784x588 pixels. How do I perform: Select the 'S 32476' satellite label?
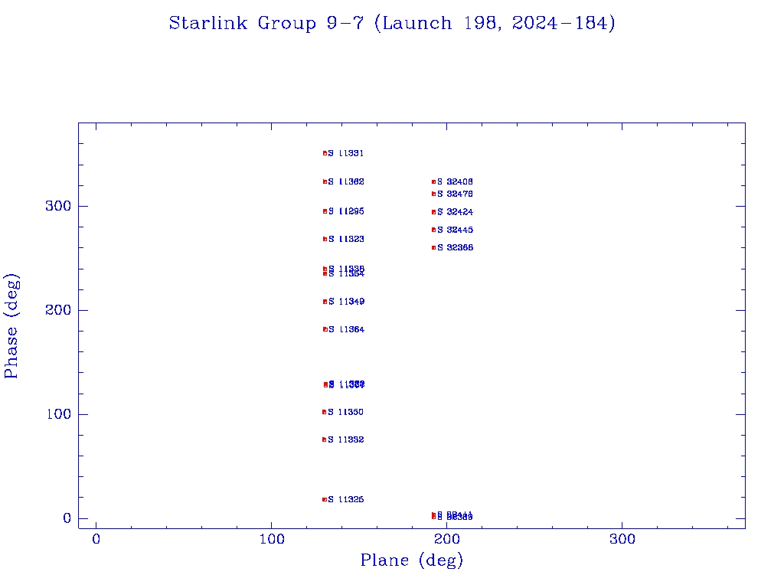(x=455, y=194)
